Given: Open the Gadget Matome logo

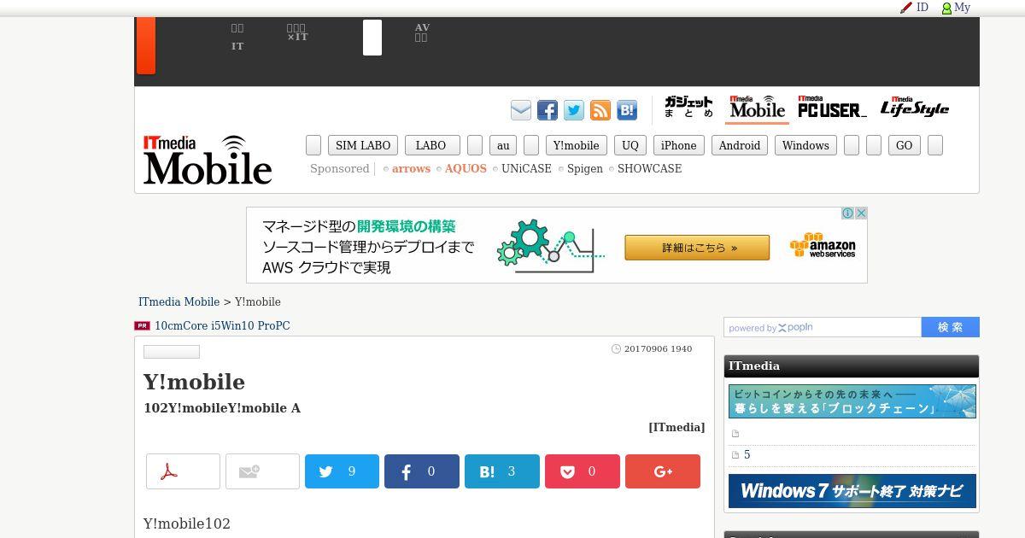Looking at the screenshot, I should pos(688,108).
